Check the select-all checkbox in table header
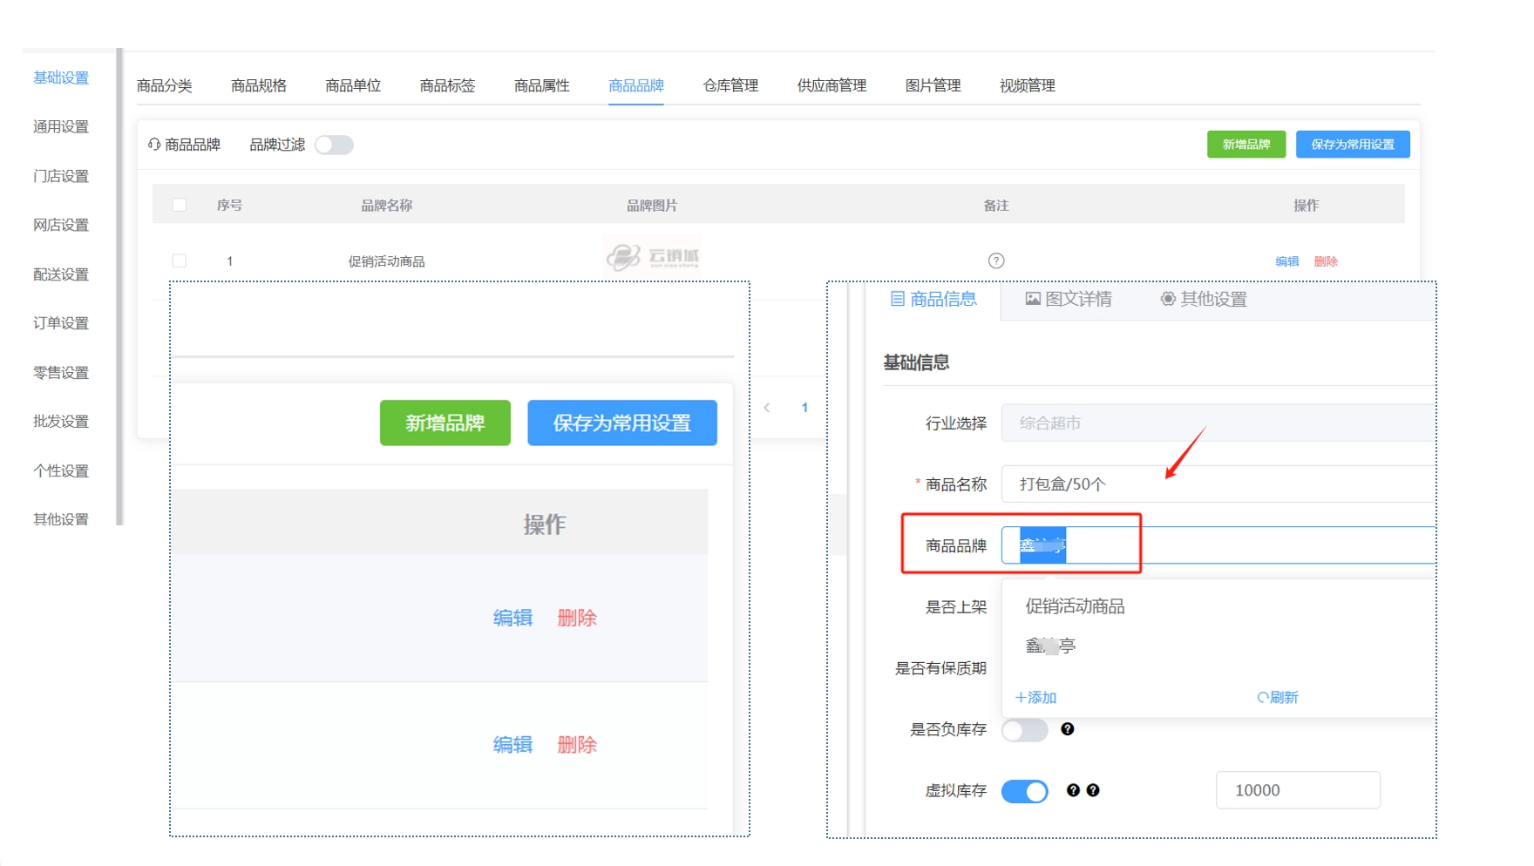The height and width of the screenshot is (866, 1534). (180, 206)
